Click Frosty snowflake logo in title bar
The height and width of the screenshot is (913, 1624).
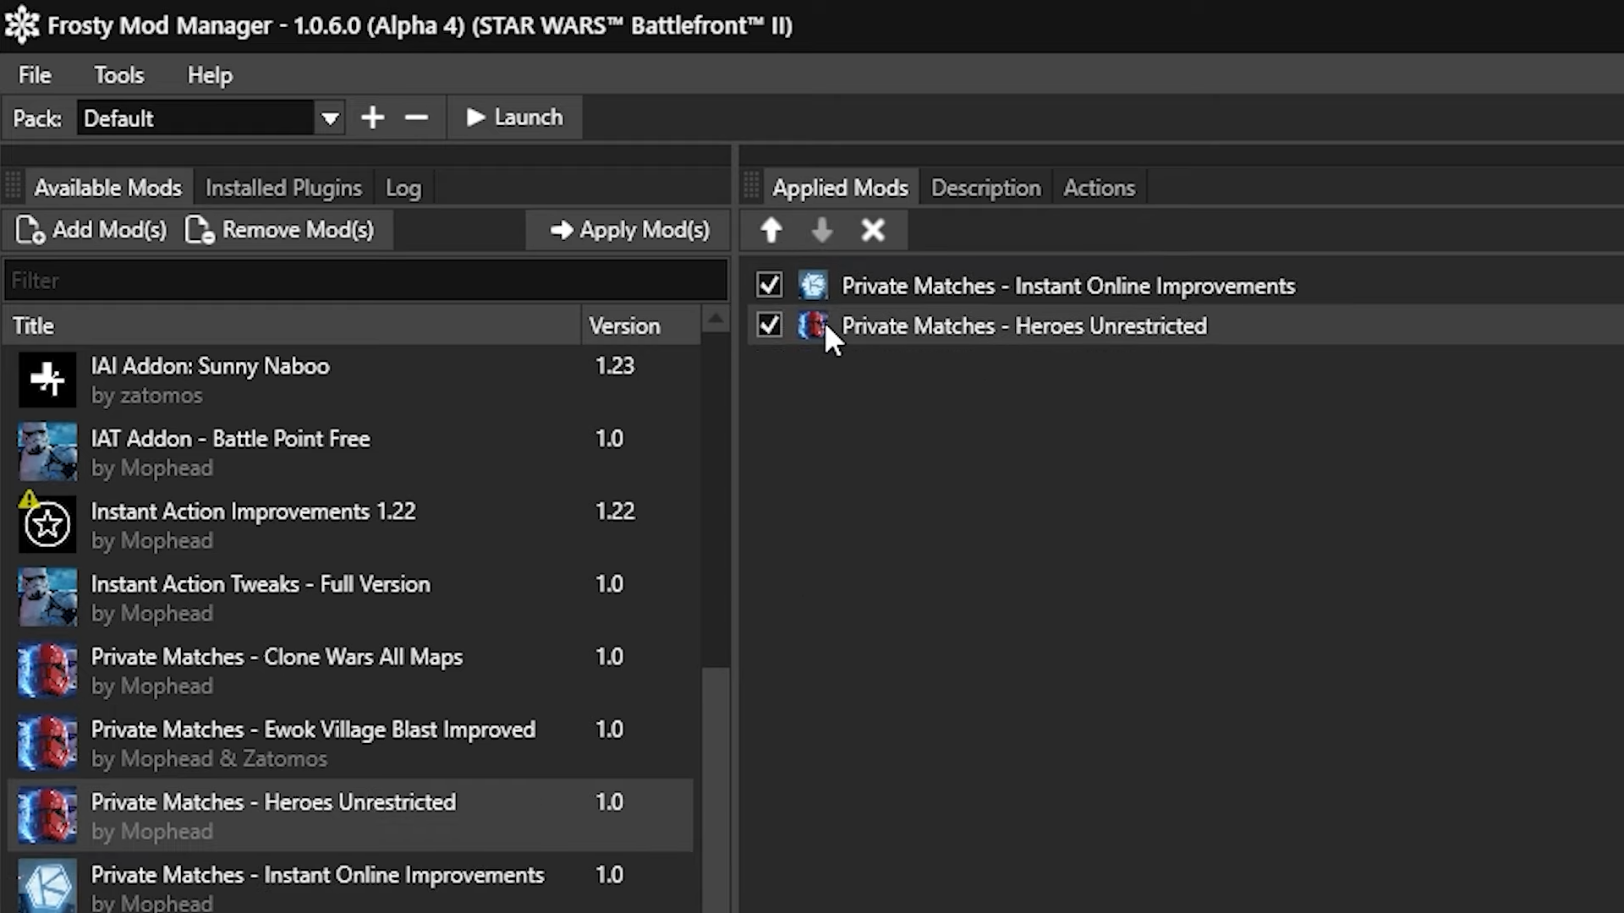(x=22, y=25)
